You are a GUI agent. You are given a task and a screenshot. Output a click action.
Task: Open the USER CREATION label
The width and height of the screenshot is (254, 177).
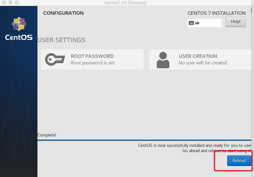[198, 56]
